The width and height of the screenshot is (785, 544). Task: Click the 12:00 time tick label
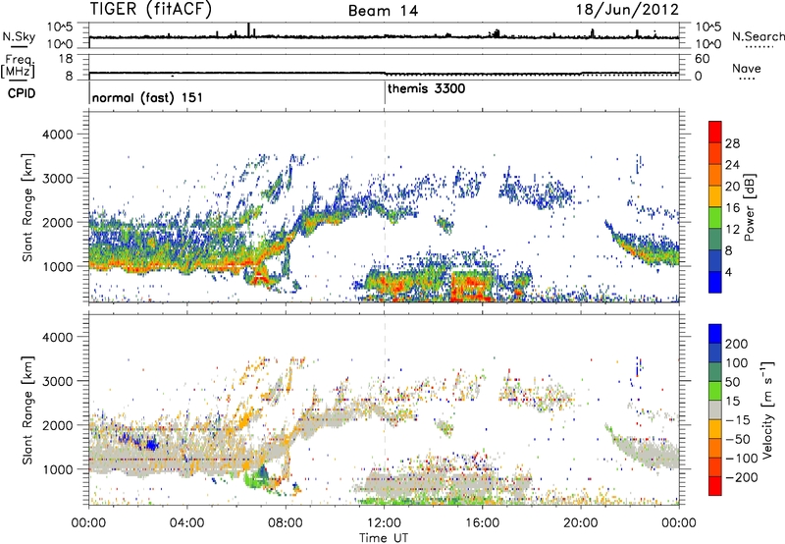coord(384,523)
